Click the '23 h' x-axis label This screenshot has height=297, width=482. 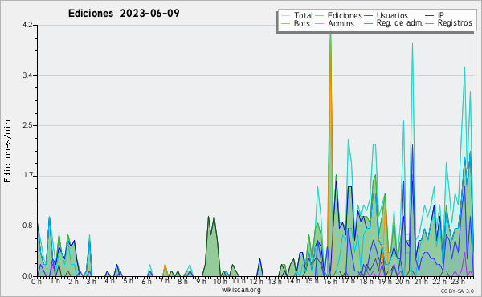pyautogui.click(x=457, y=281)
